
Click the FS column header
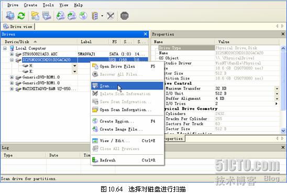(x=114, y=42)
